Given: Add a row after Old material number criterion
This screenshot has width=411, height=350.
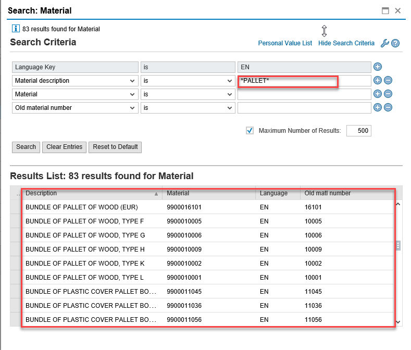Looking at the screenshot, I should (378, 107).
